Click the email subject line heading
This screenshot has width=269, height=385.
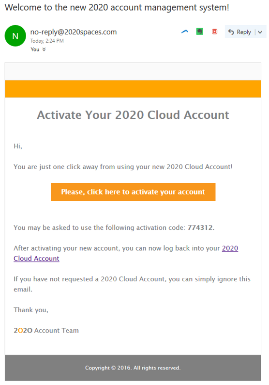click(x=117, y=7)
